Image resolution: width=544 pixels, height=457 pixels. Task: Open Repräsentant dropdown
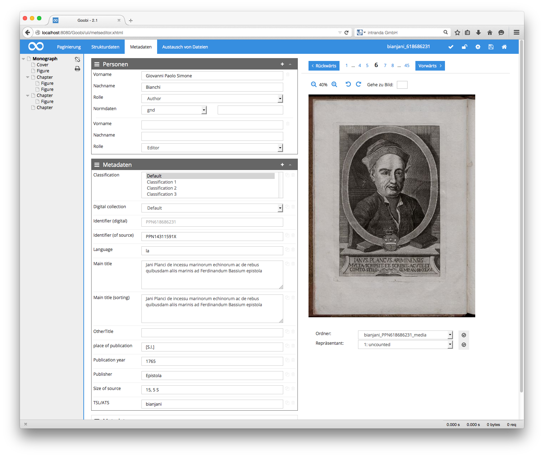[405, 345]
